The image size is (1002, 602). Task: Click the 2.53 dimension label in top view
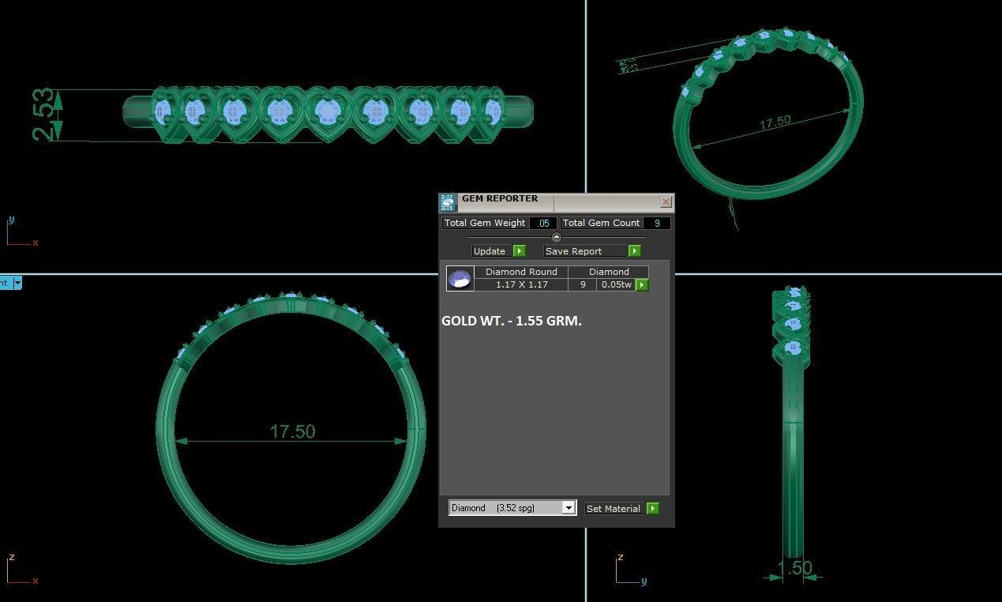point(45,115)
